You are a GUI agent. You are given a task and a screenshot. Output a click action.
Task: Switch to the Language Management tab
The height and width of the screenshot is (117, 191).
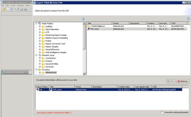point(14,72)
